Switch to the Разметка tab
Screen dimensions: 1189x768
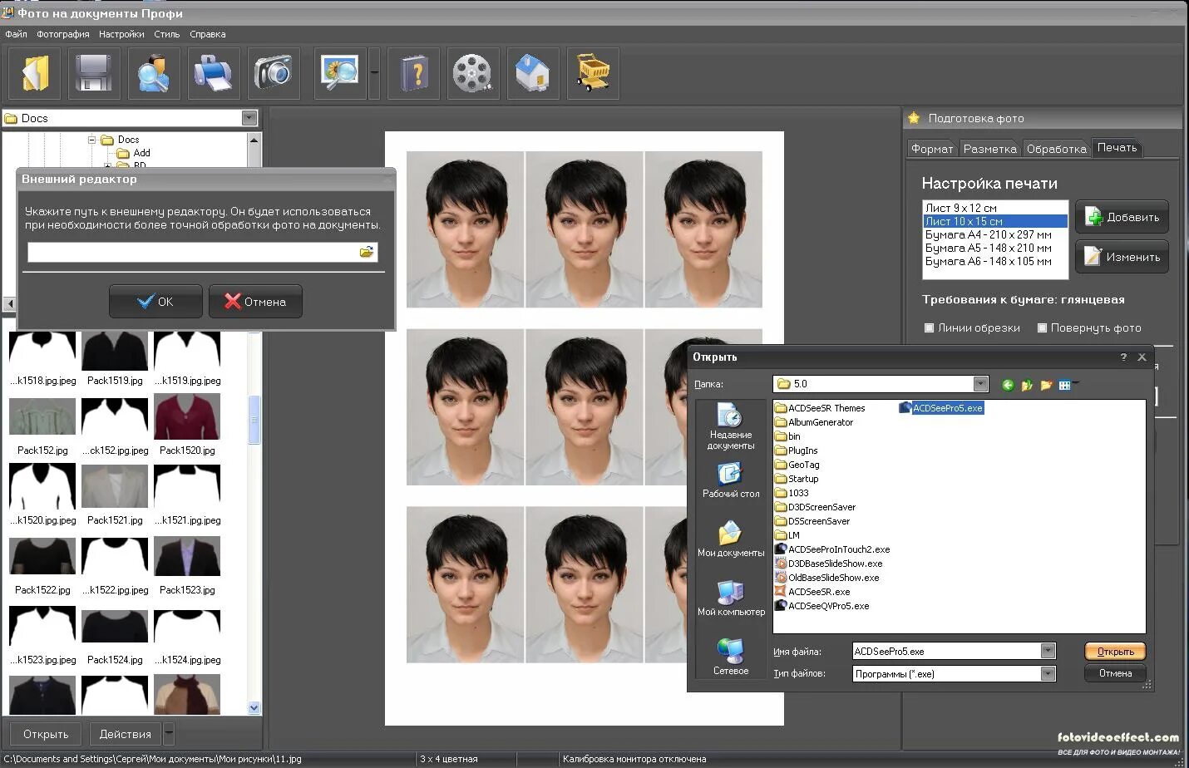pyautogui.click(x=989, y=149)
